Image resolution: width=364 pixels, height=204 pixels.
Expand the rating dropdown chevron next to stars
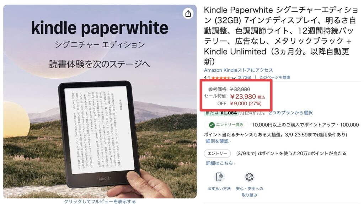tap(234, 78)
